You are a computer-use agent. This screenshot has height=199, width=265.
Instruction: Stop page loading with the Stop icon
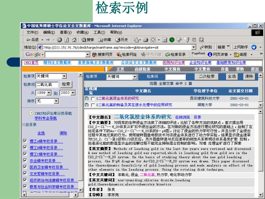[59, 40]
